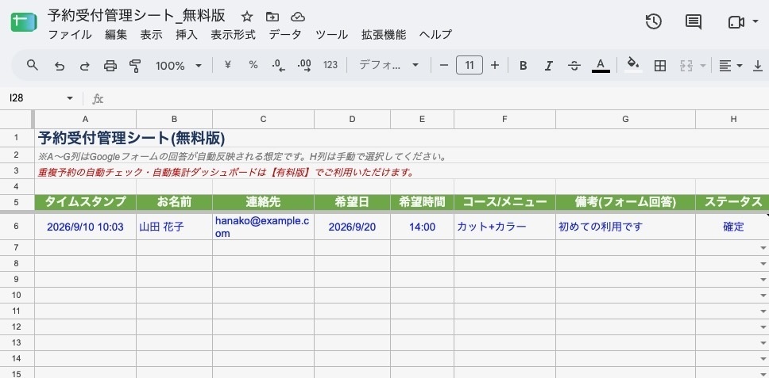
Task: Open the text color picker
Action: pos(601,66)
